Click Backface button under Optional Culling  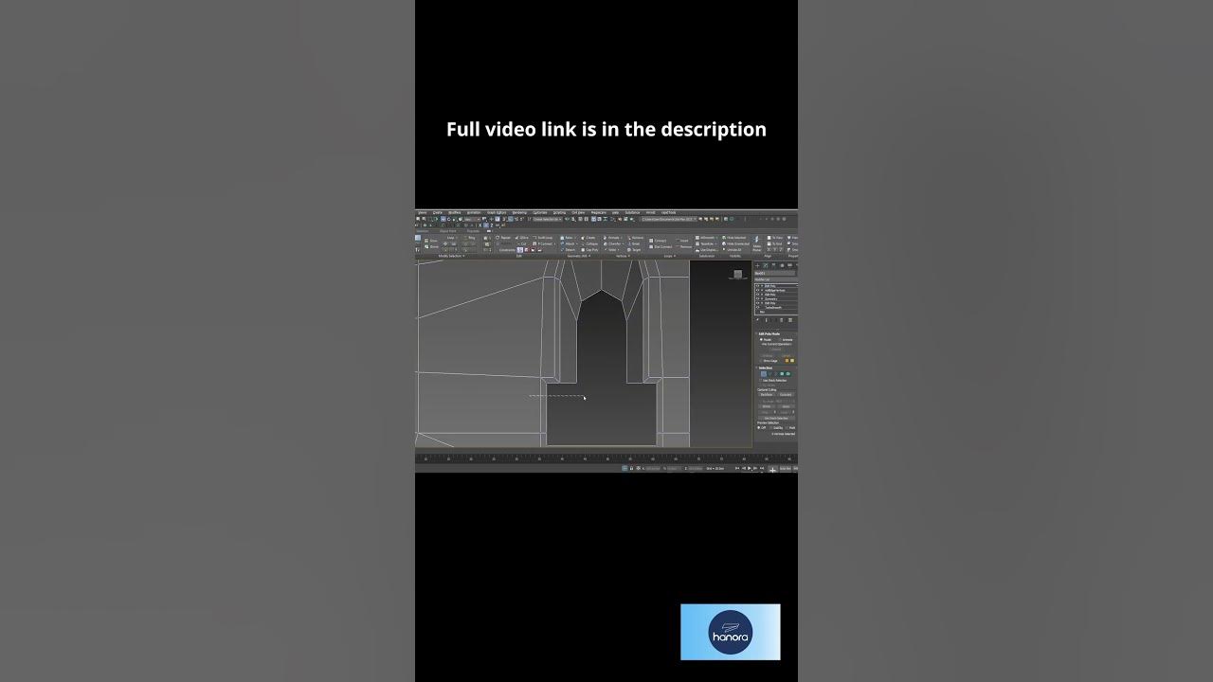(767, 395)
